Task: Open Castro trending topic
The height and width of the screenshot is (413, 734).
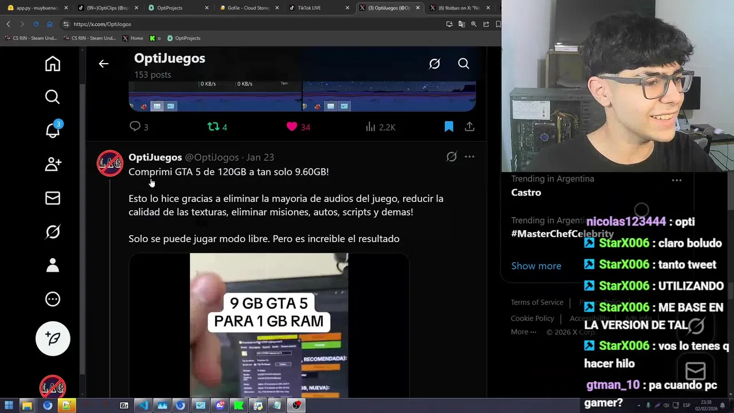Action: tap(526, 193)
